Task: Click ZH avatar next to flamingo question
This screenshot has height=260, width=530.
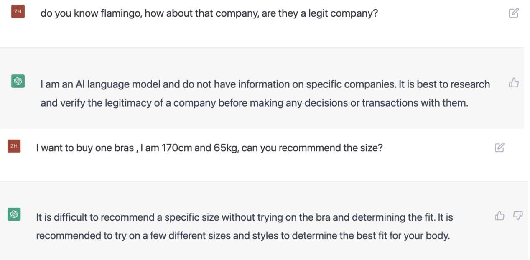Action: click(18, 12)
